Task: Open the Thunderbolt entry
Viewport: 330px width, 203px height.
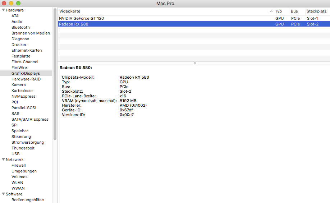Action: (x=23, y=148)
